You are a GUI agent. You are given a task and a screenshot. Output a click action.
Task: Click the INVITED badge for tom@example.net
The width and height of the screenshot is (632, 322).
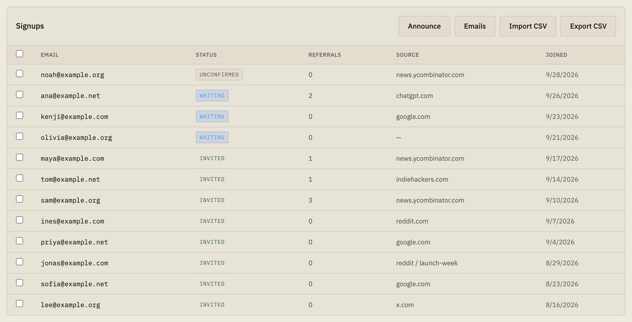click(212, 179)
